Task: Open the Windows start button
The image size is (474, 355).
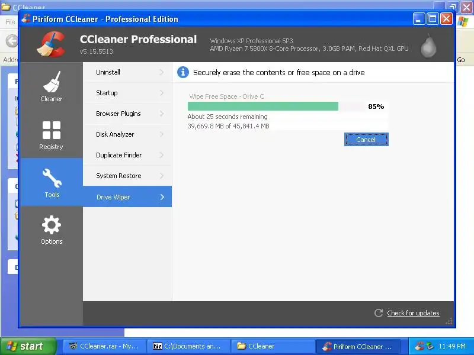Action: click(x=28, y=346)
